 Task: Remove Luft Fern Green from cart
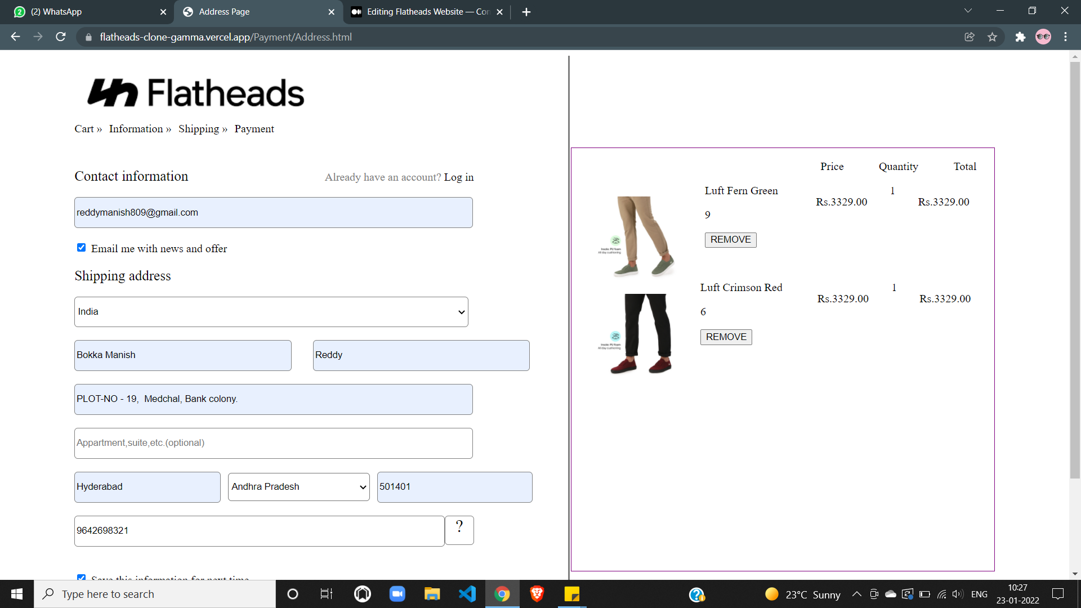(730, 240)
